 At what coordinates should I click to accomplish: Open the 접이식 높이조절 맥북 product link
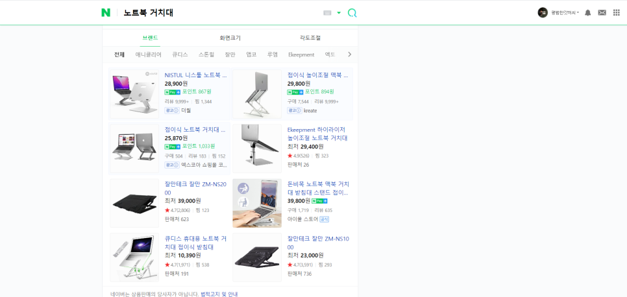[318, 75]
